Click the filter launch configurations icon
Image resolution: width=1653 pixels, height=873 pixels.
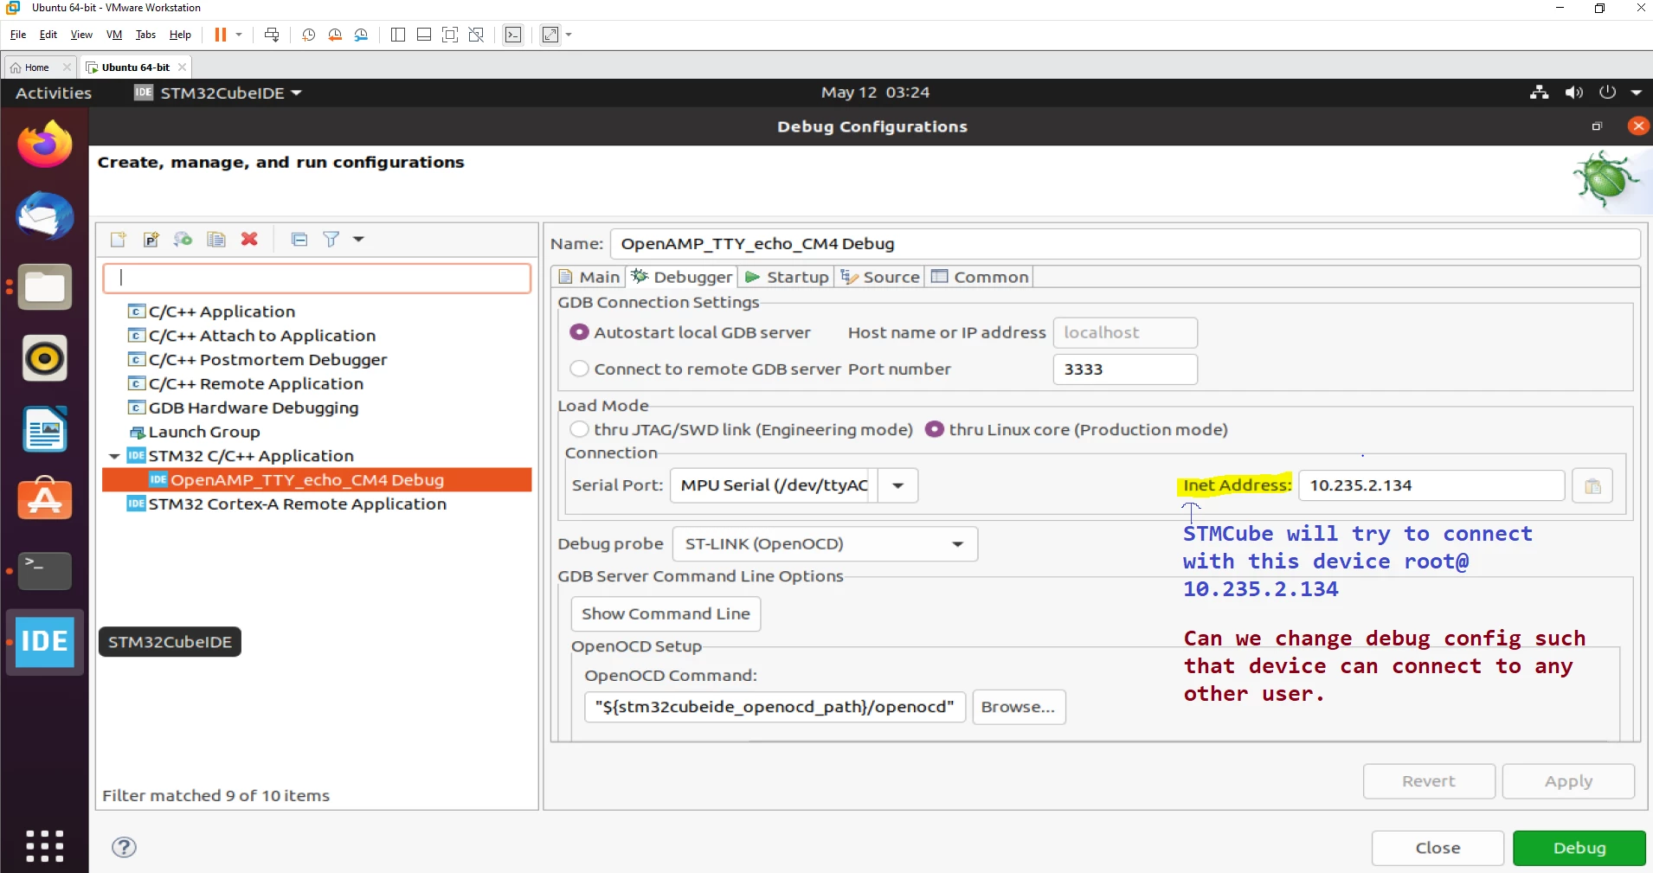[x=331, y=240]
